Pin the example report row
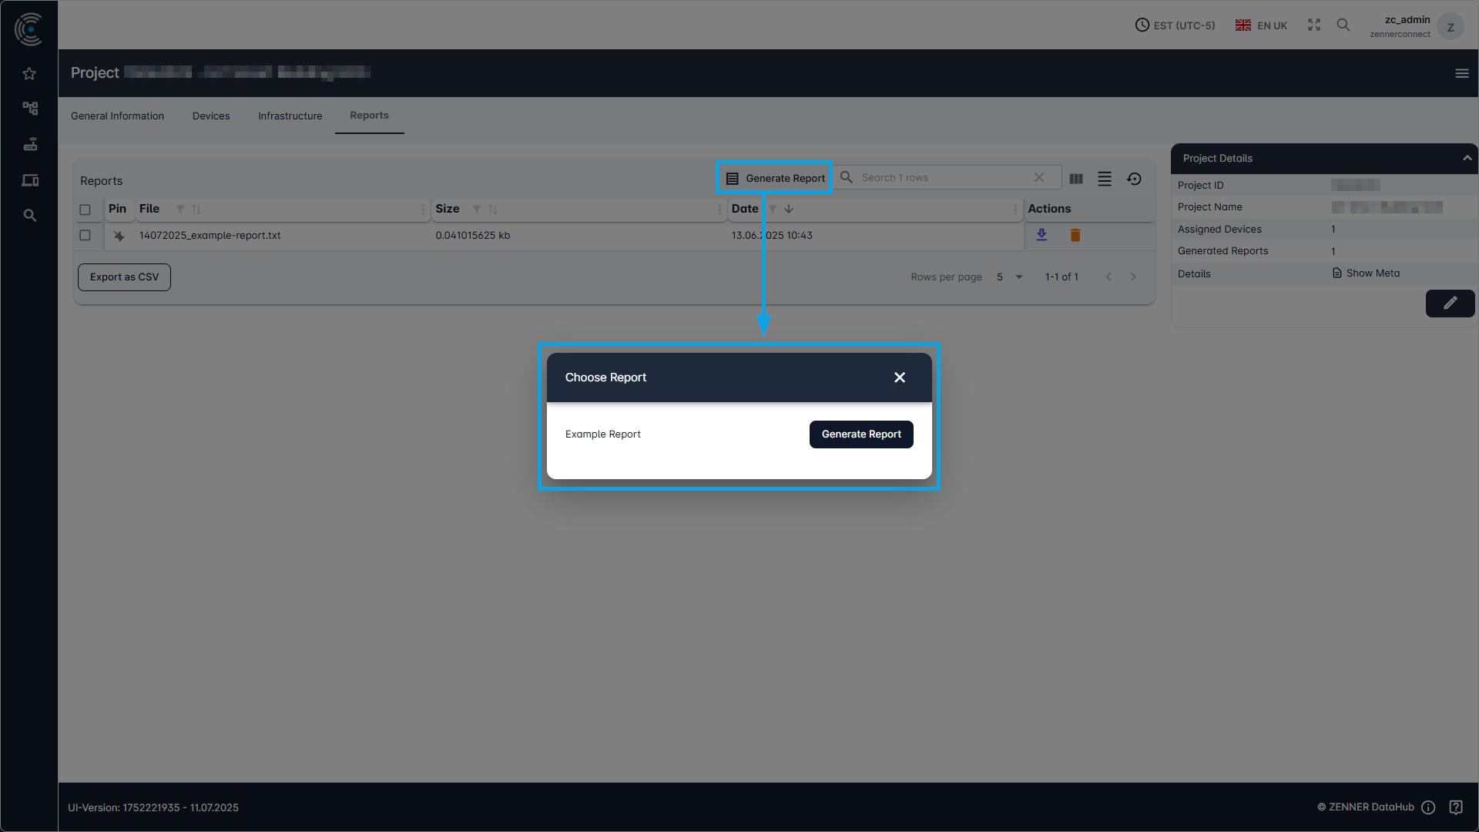The width and height of the screenshot is (1479, 832). [119, 236]
